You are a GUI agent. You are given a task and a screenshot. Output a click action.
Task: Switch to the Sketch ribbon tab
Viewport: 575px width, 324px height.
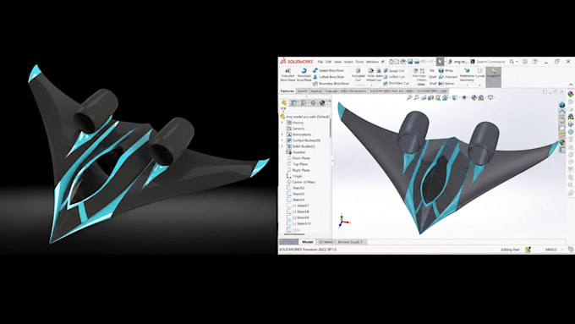pos(302,91)
